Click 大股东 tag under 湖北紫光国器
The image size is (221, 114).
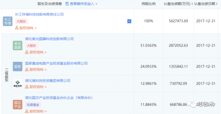[32, 46]
